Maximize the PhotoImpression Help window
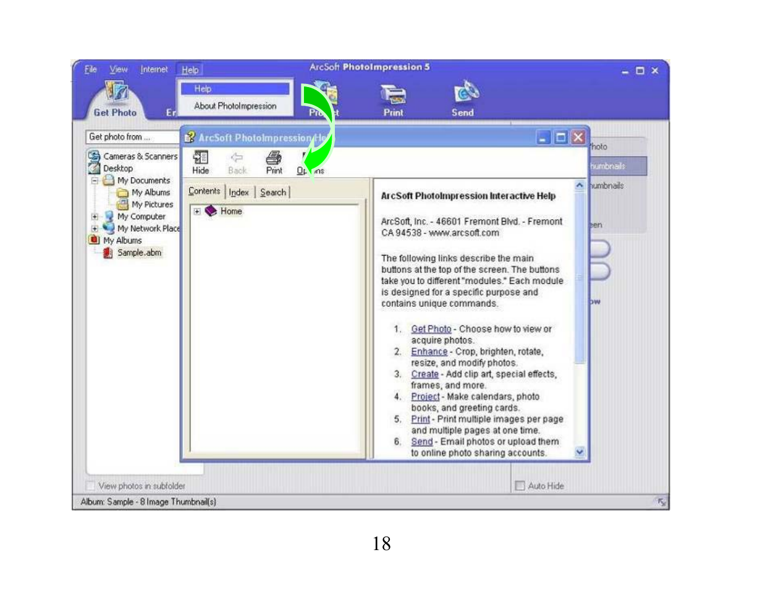The height and width of the screenshot is (589, 763). tap(561, 137)
